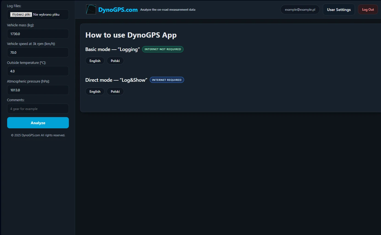Click the Wybierz pliki file chooser button

coord(21,15)
